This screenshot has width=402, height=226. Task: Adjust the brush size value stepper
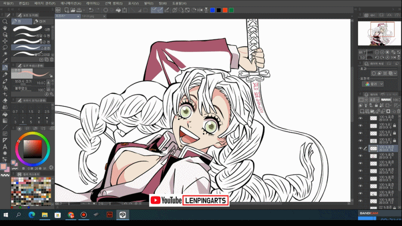pyautogui.click(x=45, y=83)
